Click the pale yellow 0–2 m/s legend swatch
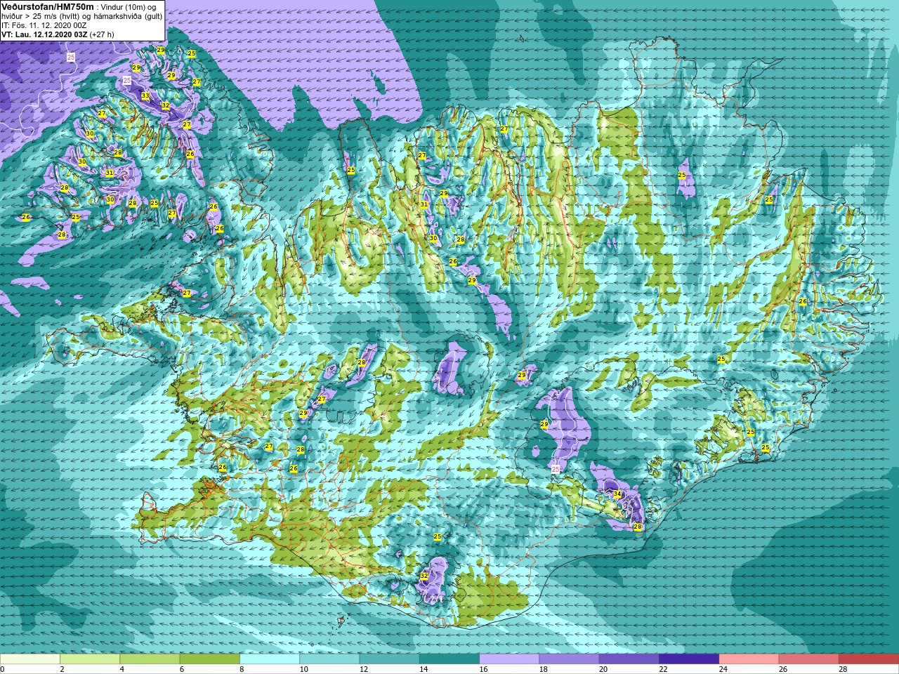 tap(30, 659)
